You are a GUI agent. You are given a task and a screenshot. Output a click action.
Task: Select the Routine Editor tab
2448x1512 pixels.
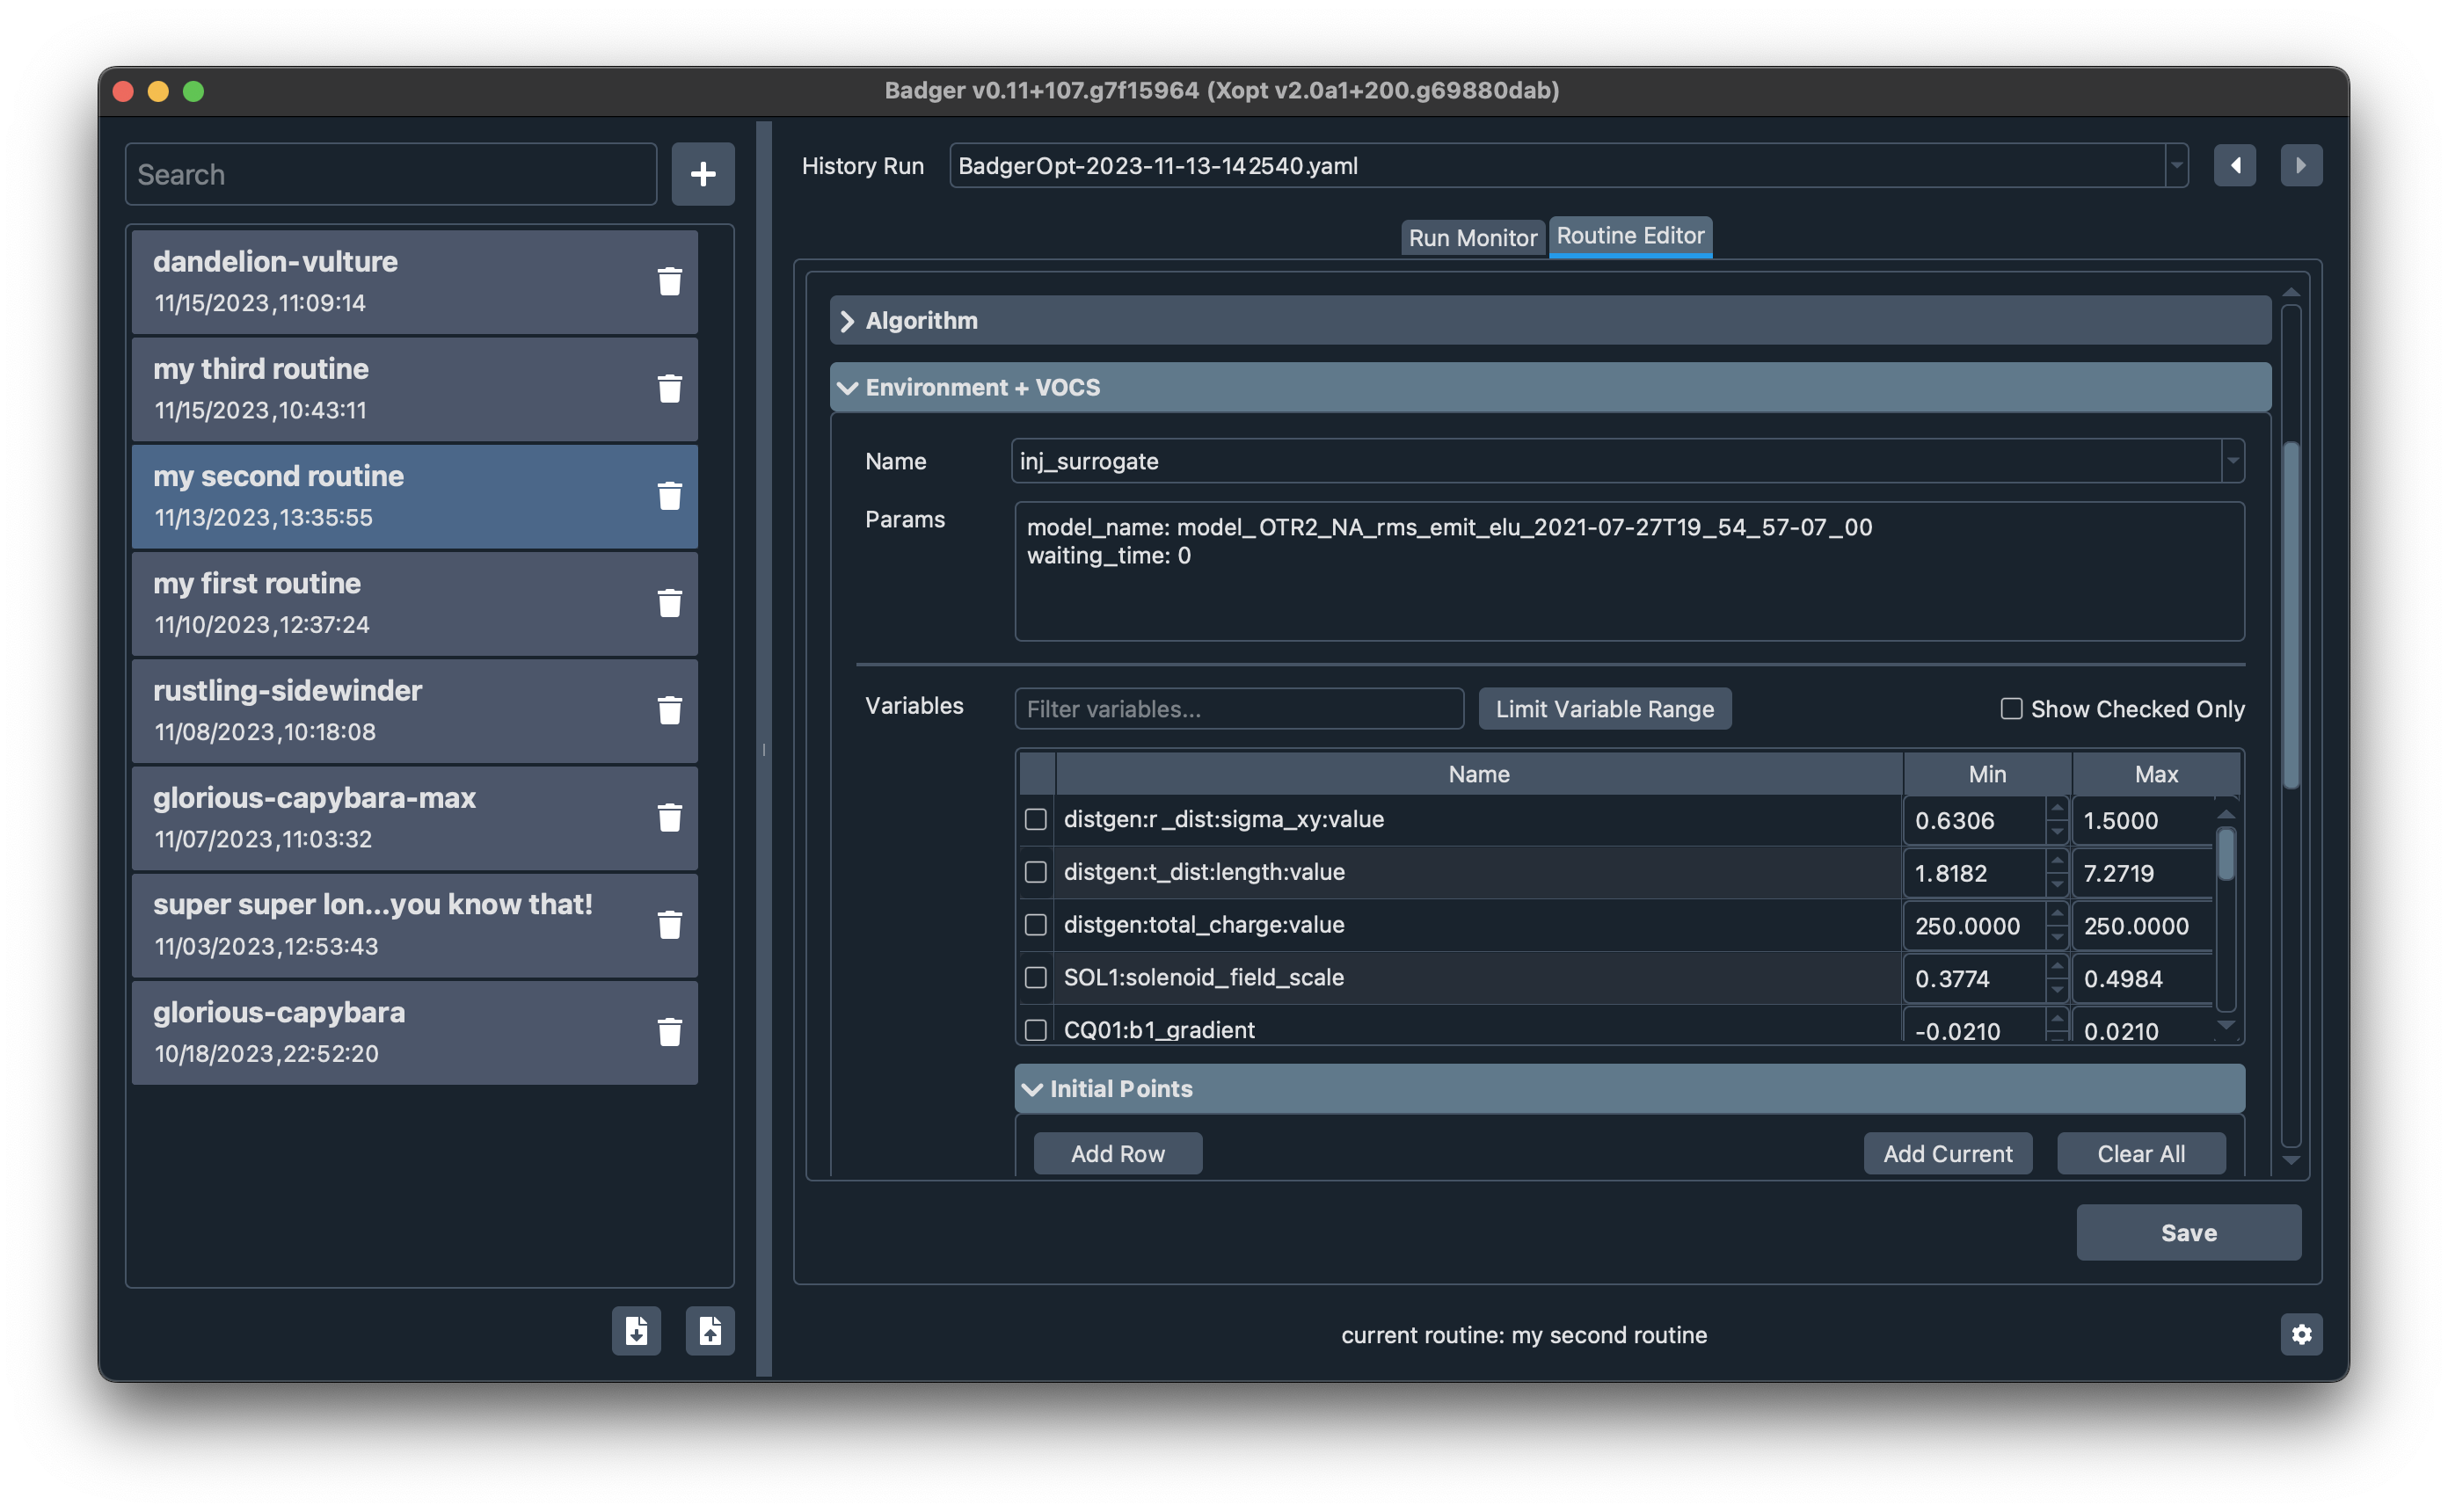point(1630,236)
